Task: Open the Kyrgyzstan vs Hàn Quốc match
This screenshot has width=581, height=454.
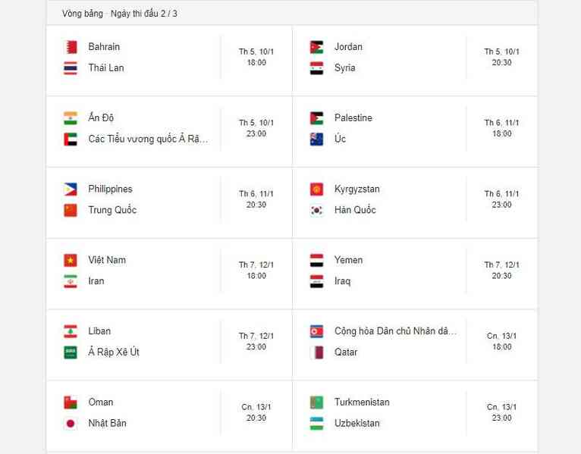Action: pos(415,203)
